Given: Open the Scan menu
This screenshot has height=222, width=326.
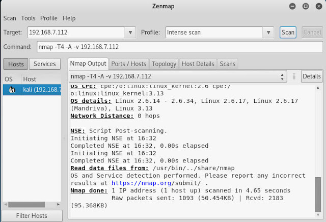Looking at the screenshot, I should (10, 18).
